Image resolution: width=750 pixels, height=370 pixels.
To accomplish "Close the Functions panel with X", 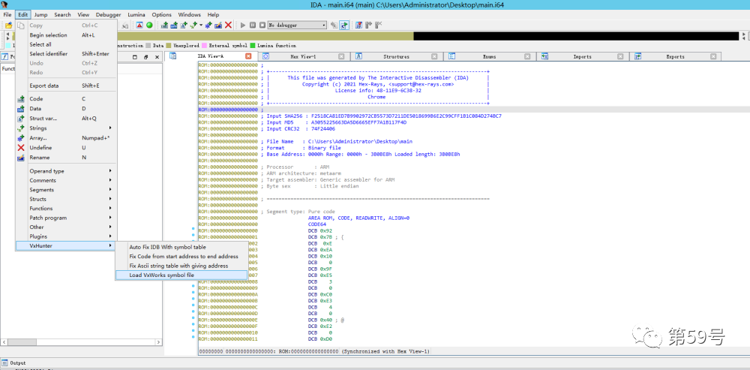I will click(156, 57).
